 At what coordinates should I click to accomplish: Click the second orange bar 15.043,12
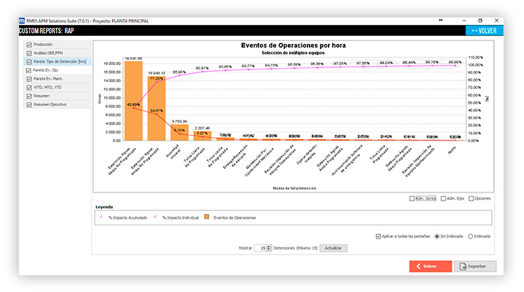pos(157,108)
